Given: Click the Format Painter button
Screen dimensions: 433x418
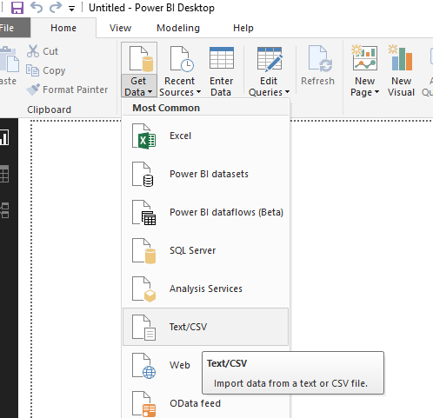Looking at the screenshot, I should click(x=67, y=90).
